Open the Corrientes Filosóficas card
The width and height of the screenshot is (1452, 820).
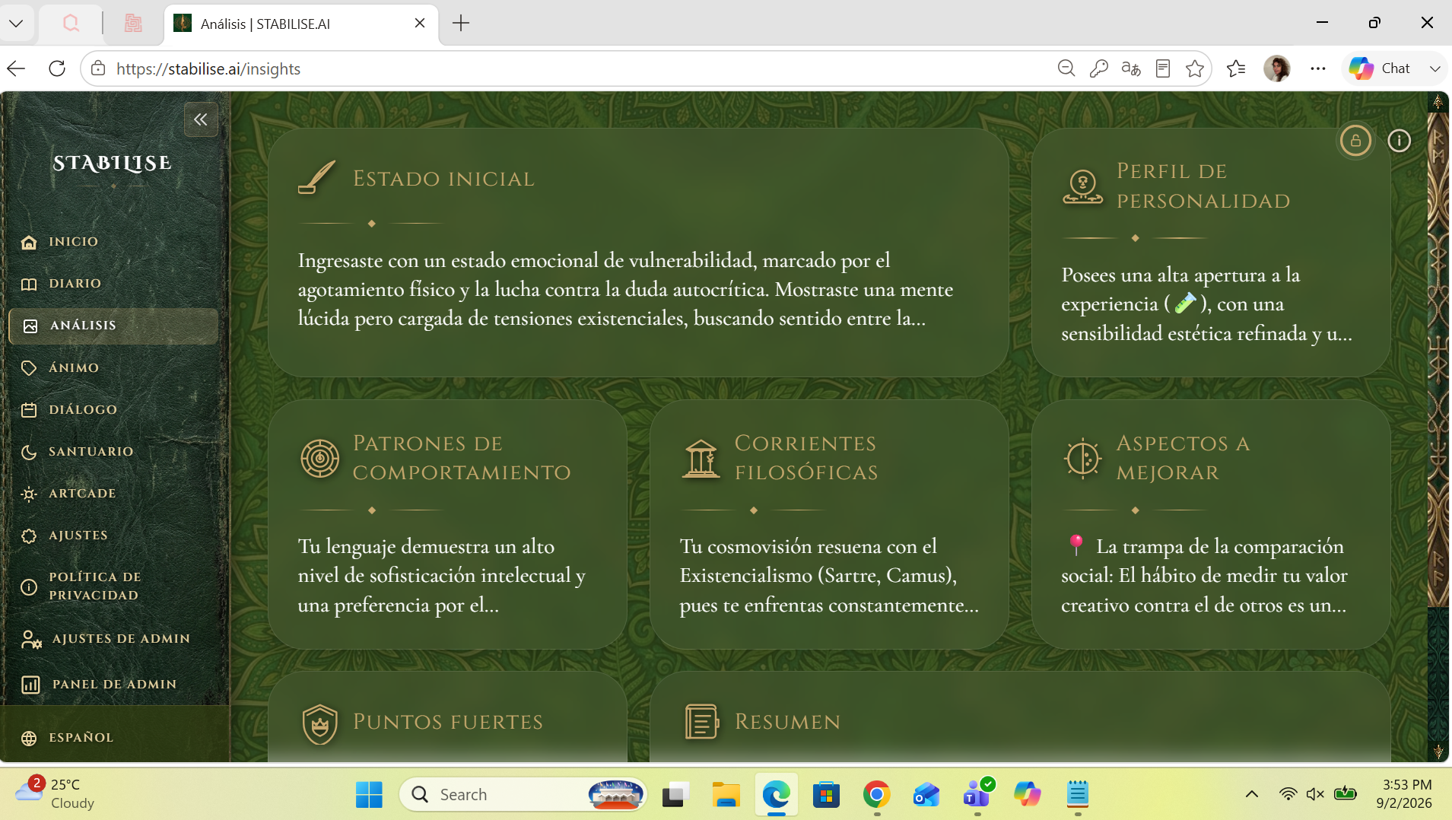(829, 525)
